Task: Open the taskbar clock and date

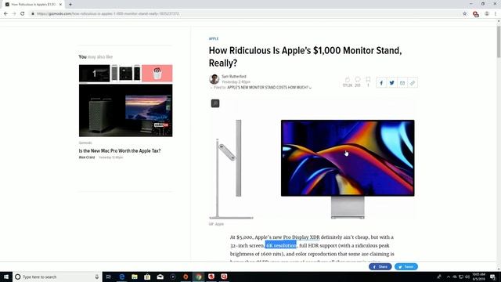Action: tap(478, 277)
